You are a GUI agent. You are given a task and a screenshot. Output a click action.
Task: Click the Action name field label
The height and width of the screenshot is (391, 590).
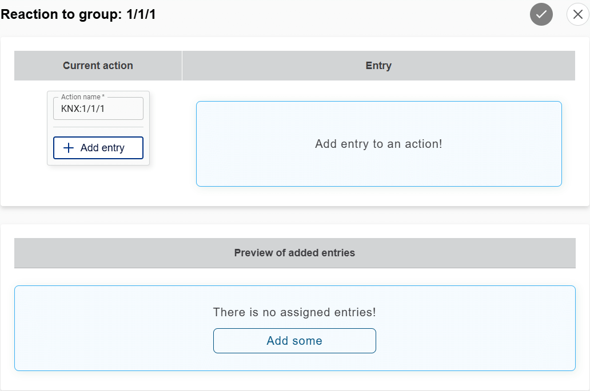(82, 97)
